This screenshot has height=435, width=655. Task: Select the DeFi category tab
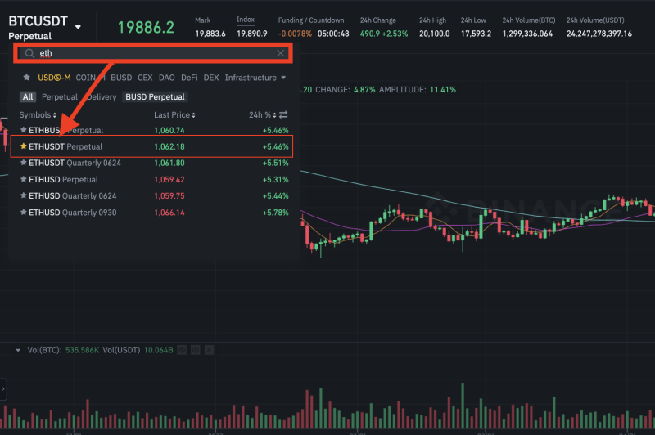189,78
